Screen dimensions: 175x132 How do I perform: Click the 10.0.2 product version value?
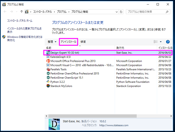pyautogui.click(x=103, y=121)
